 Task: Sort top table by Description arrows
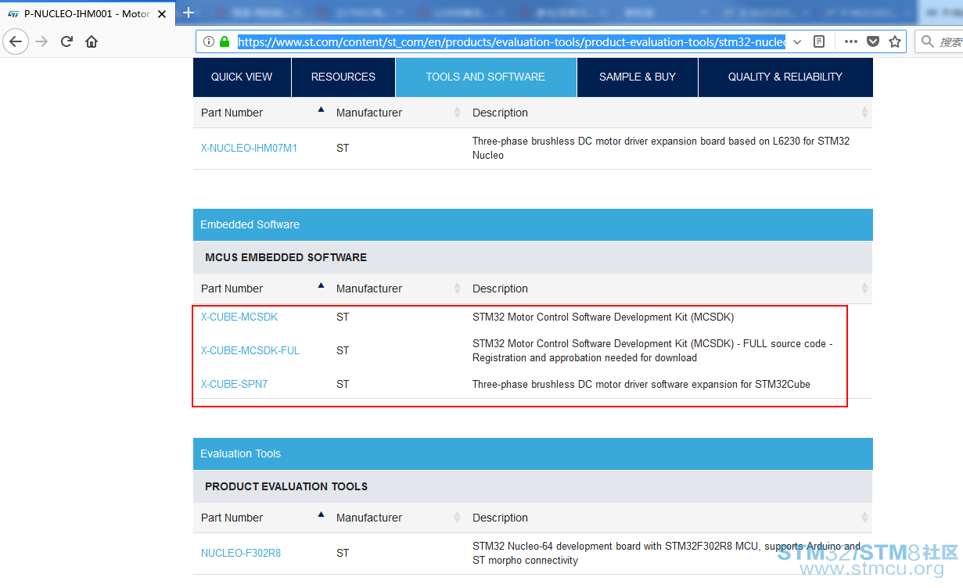tap(864, 113)
